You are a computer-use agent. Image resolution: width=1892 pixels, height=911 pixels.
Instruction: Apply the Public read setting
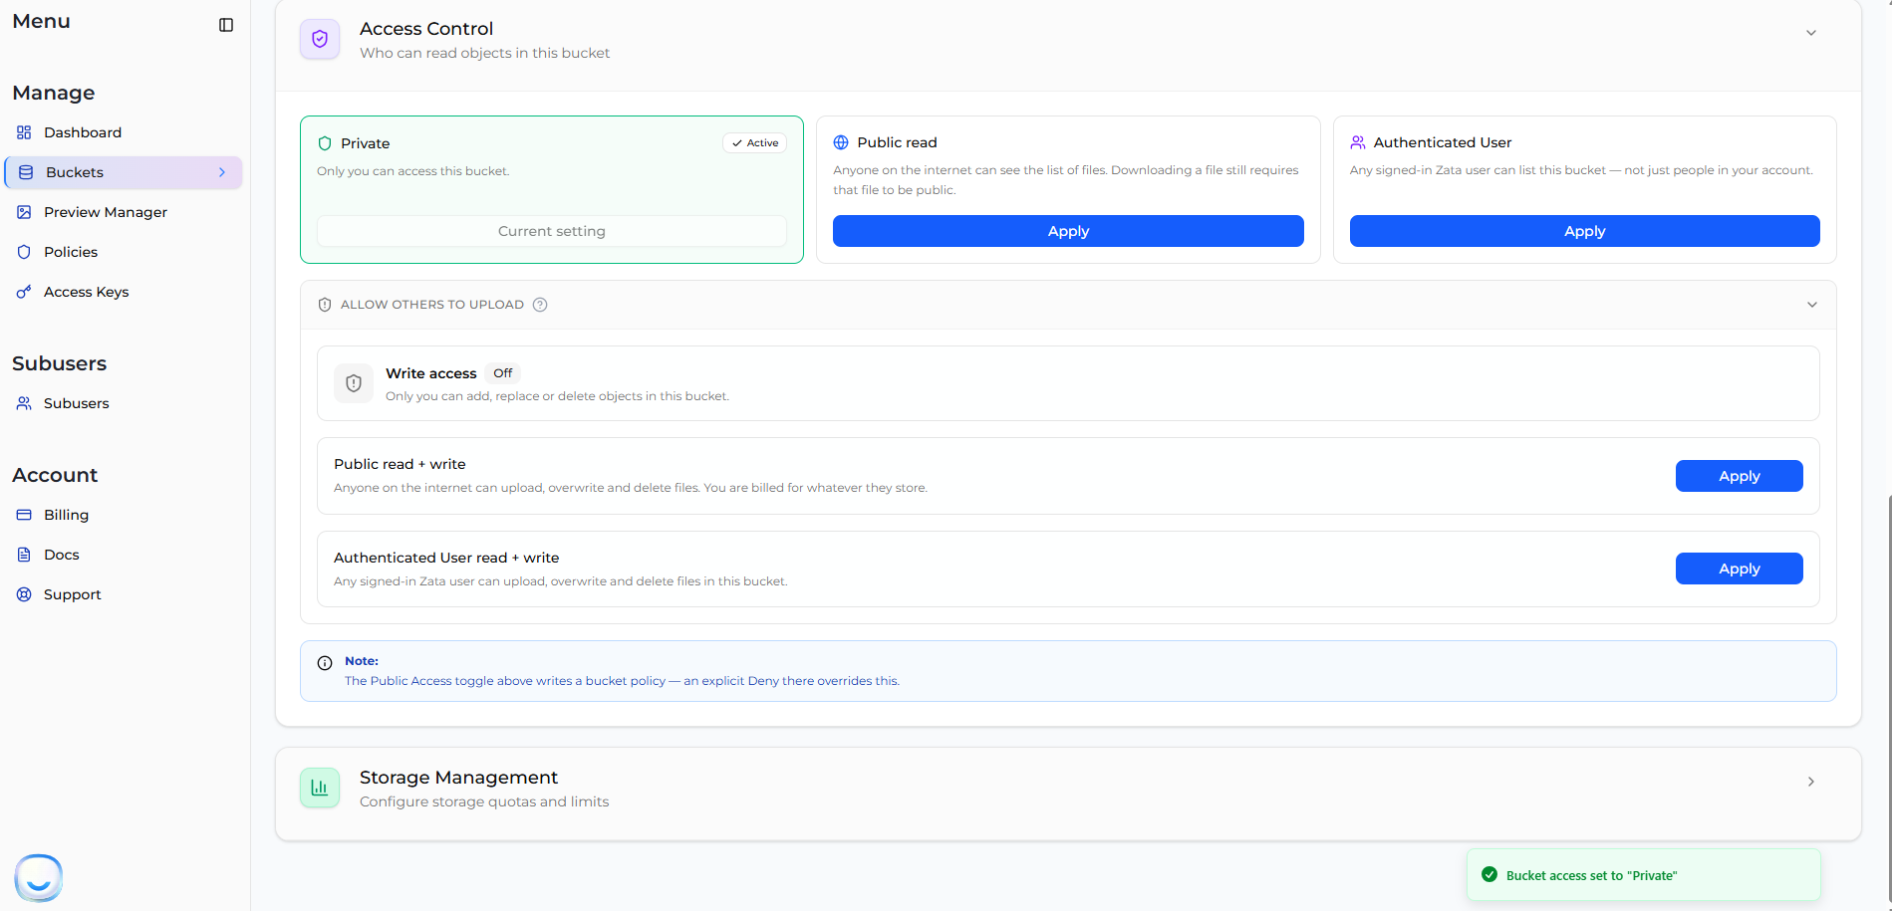point(1068,231)
